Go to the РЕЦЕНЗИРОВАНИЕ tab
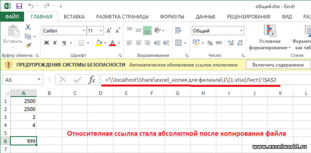This screenshot has width=311, height=153. pos(249,17)
